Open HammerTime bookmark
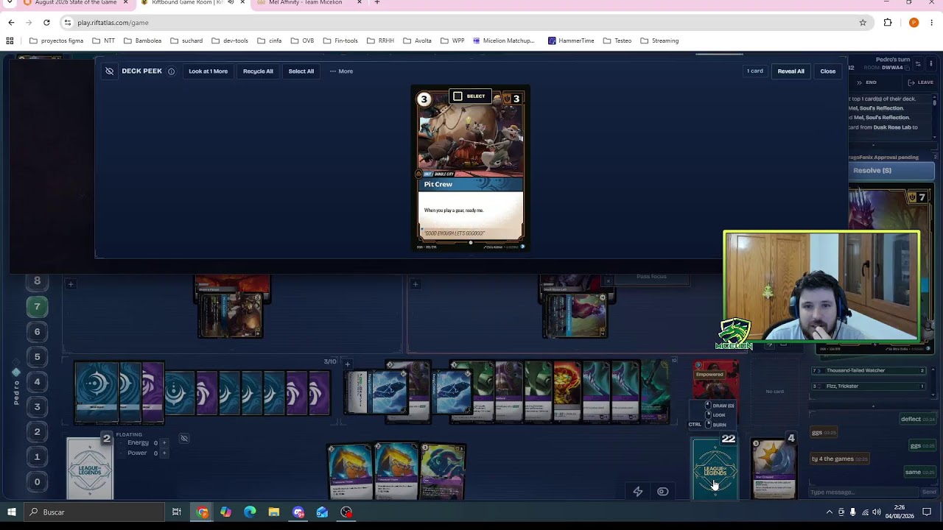This screenshot has width=943, height=530. tap(571, 40)
